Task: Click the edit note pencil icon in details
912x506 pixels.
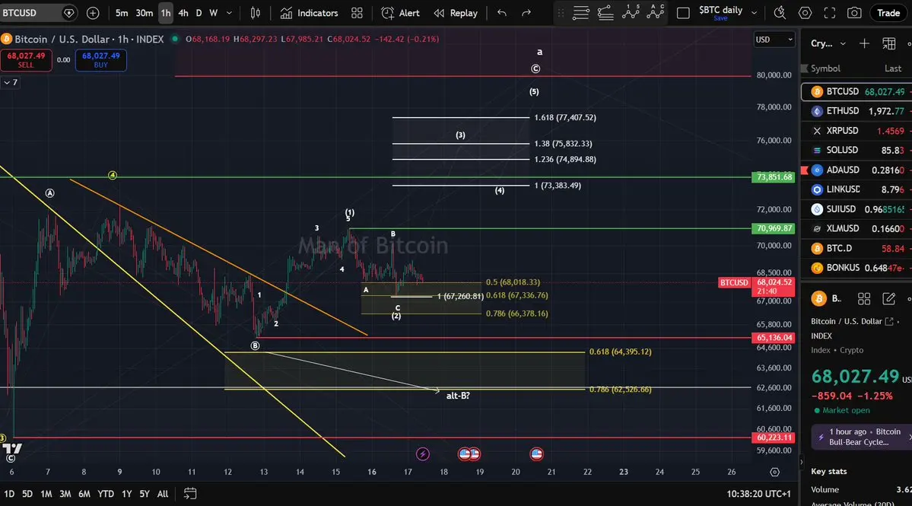Action: [x=888, y=299]
